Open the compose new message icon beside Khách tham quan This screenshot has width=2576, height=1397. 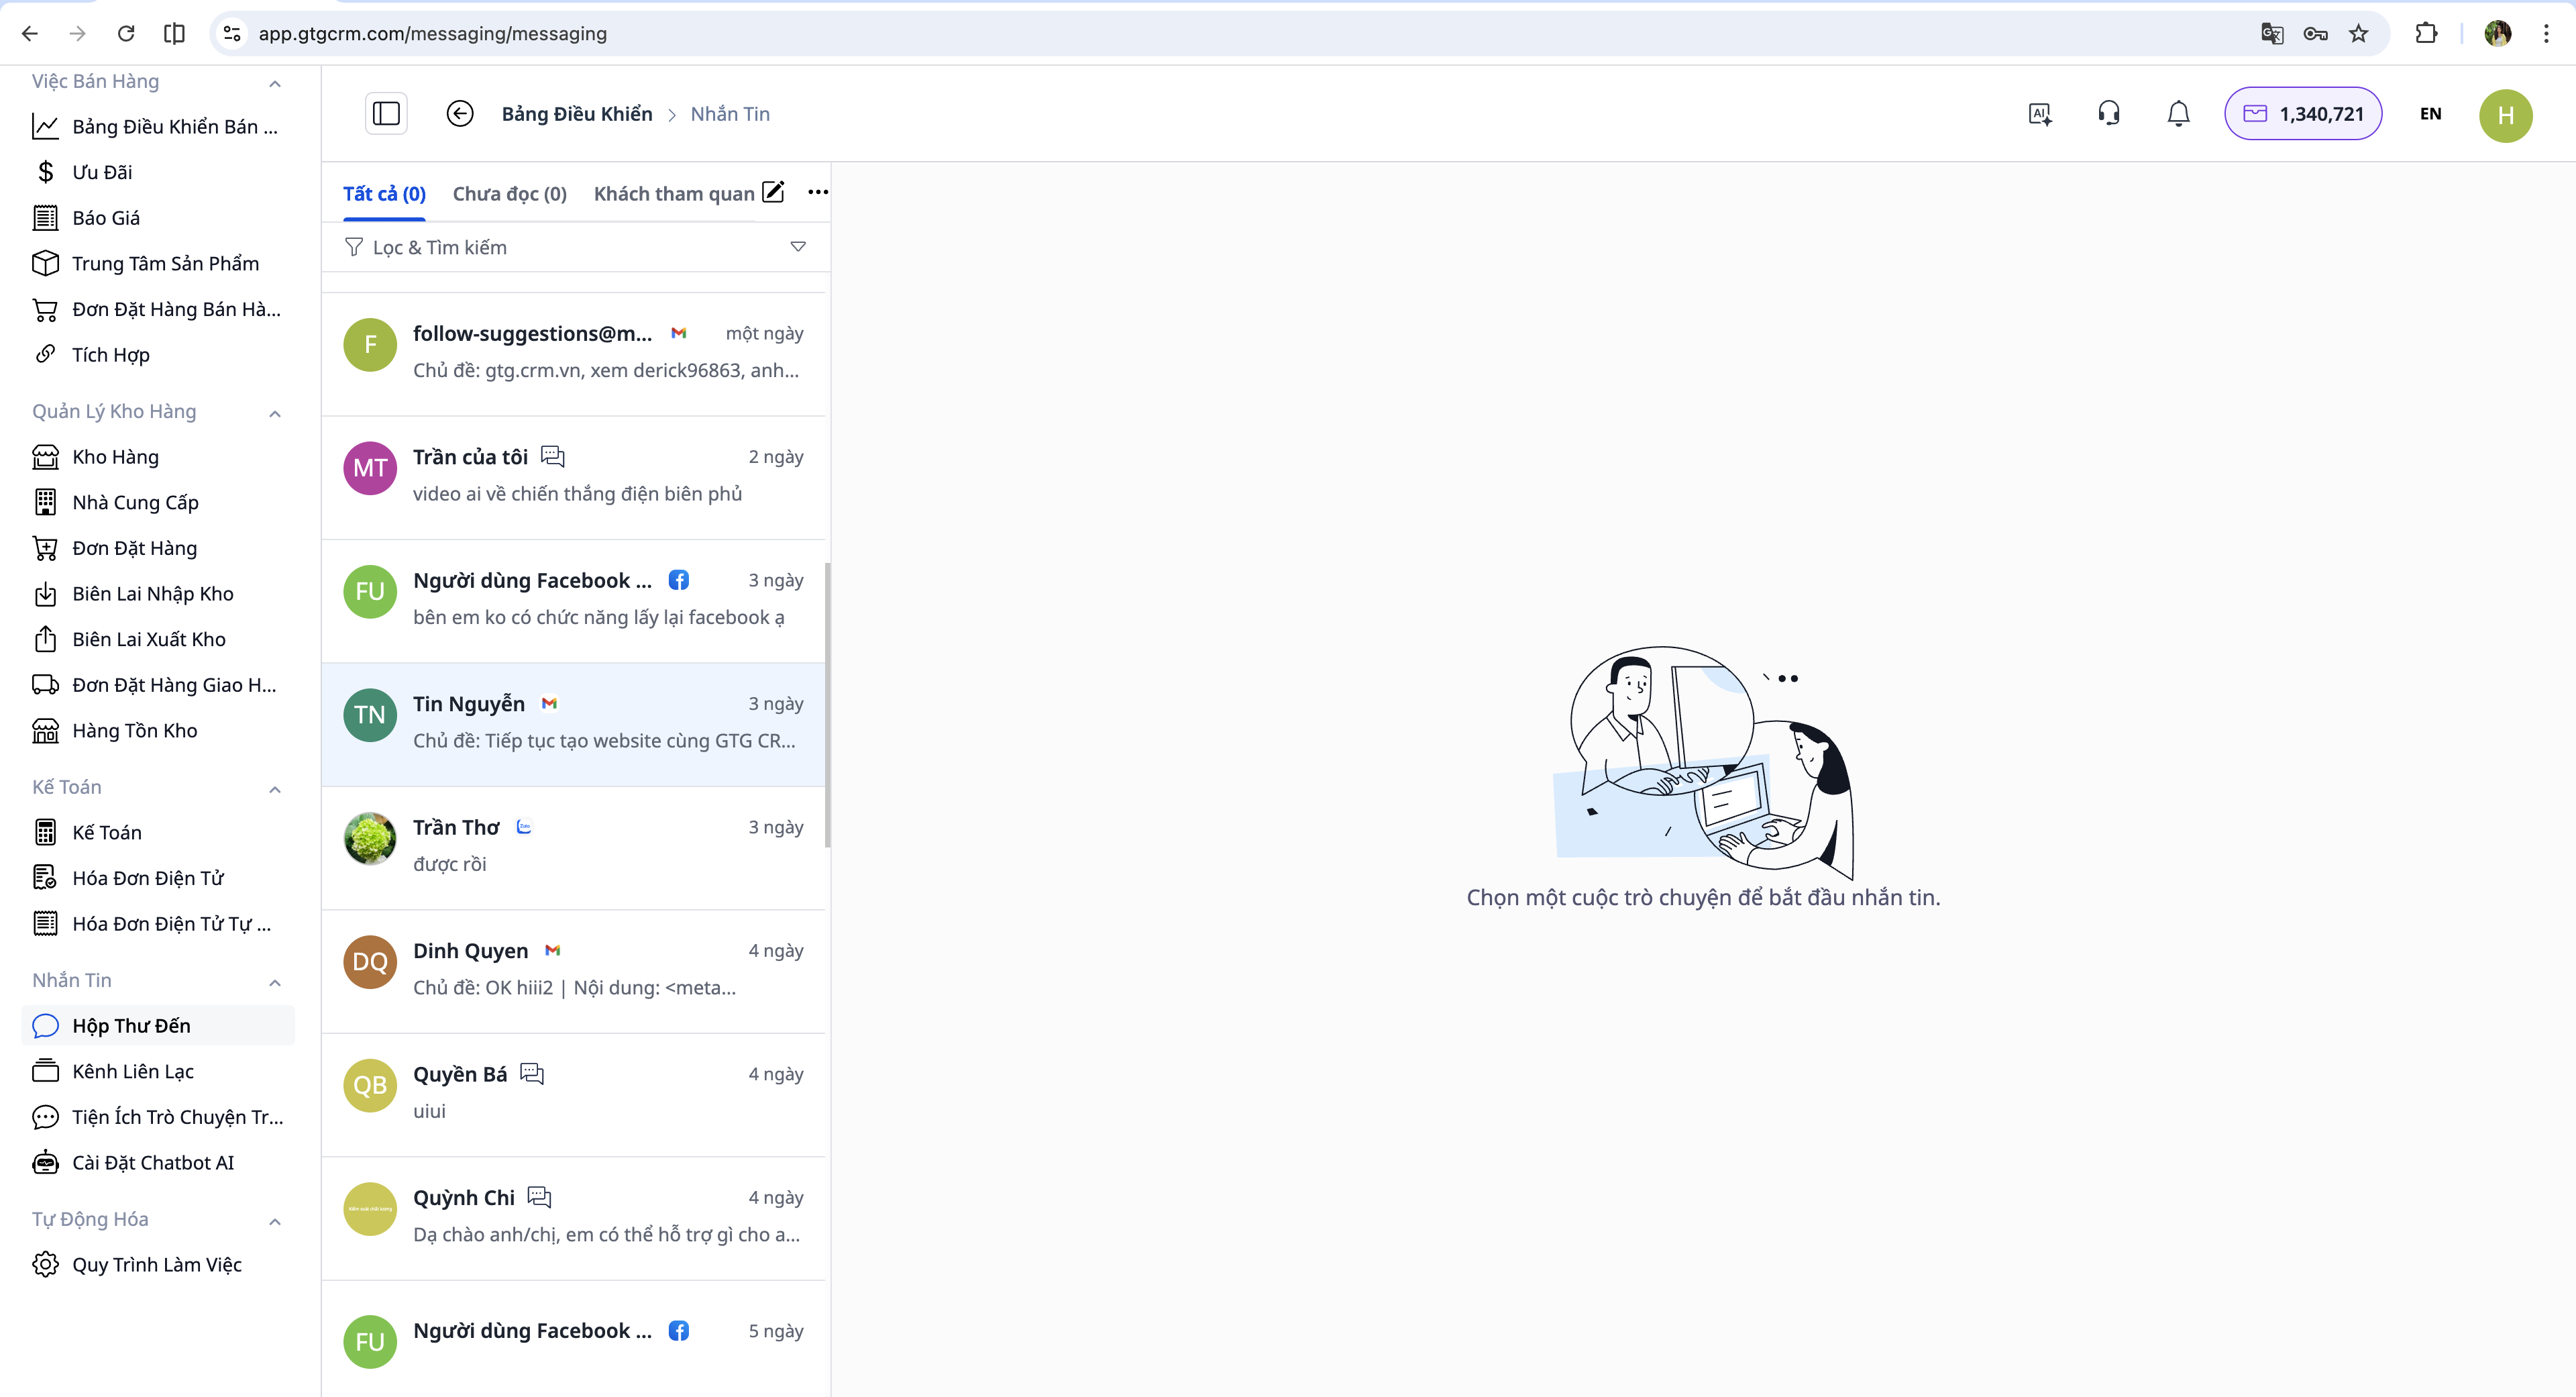(x=773, y=192)
